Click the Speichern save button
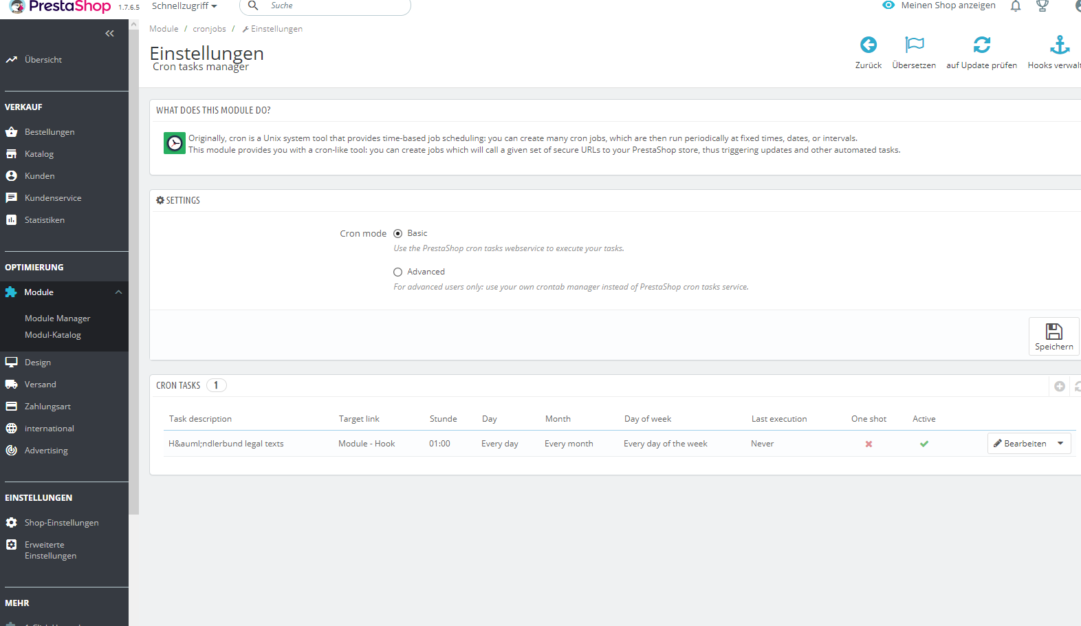The height and width of the screenshot is (626, 1081). 1053,336
